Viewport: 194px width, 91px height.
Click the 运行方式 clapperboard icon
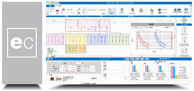click(x=159, y=9)
